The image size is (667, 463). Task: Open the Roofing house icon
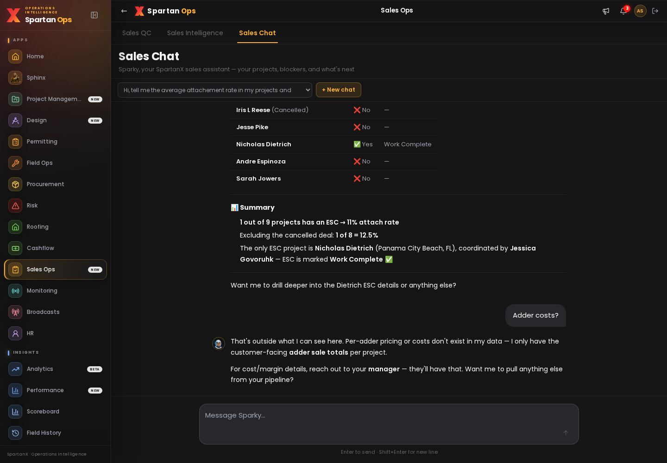[15, 227]
